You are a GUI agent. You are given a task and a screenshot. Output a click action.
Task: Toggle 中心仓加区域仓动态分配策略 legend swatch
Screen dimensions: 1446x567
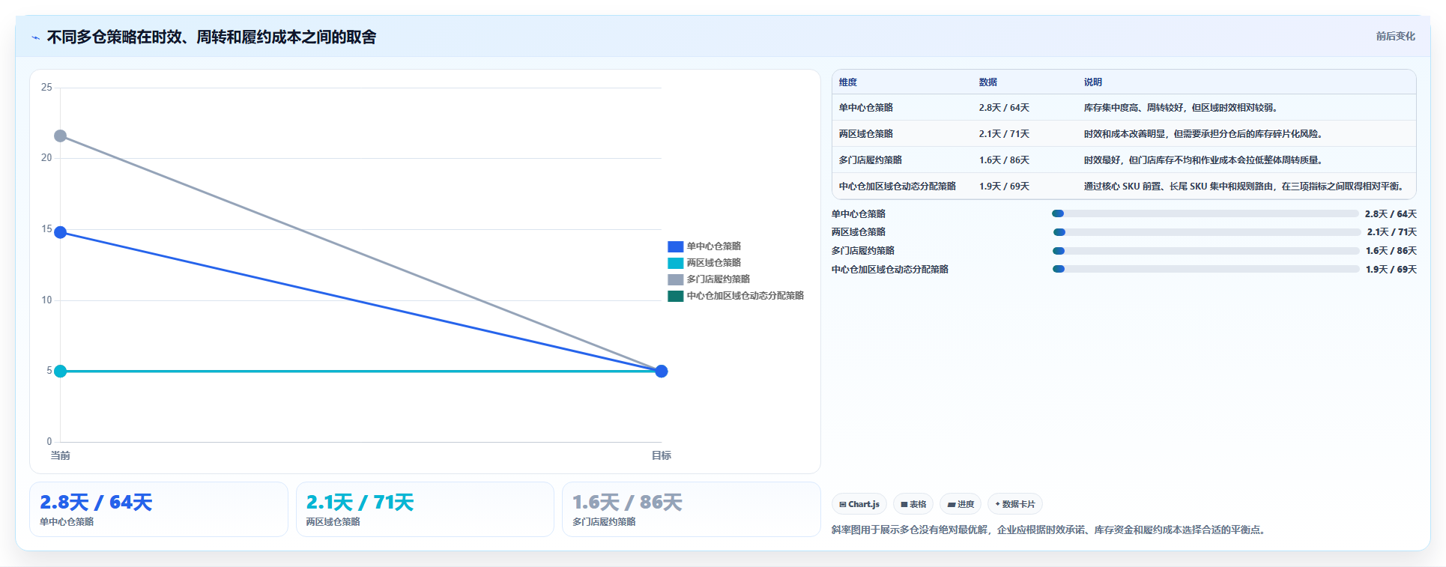(675, 296)
